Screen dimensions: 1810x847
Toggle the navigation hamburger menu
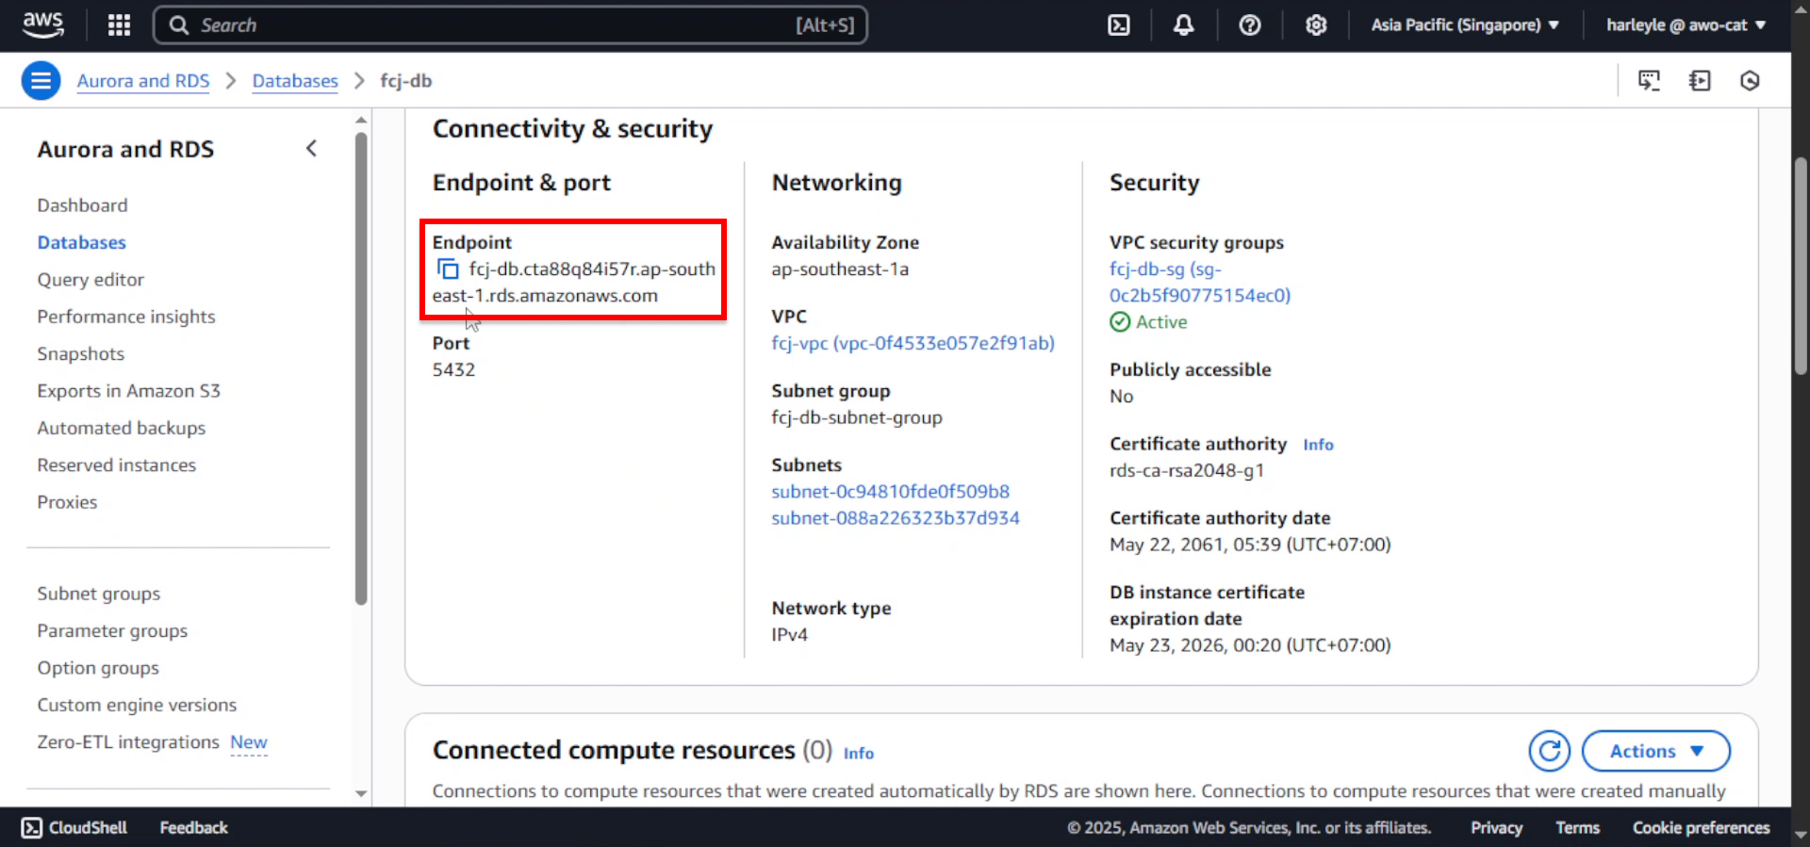41,81
